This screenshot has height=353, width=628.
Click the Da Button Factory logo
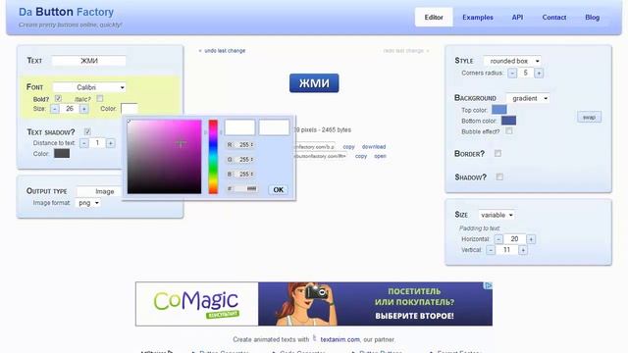[x=66, y=12]
